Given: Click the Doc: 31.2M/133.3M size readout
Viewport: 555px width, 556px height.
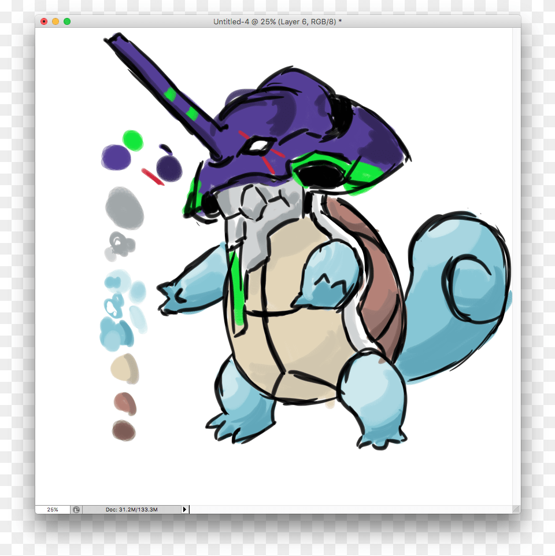Looking at the screenshot, I should (131, 510).
